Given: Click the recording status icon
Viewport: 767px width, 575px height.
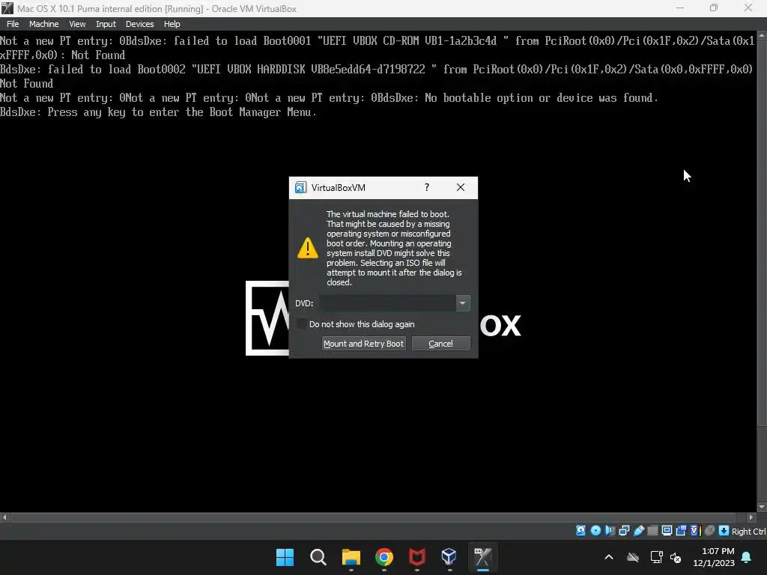Looking at the screenshot, I should [x=681, y=531].
